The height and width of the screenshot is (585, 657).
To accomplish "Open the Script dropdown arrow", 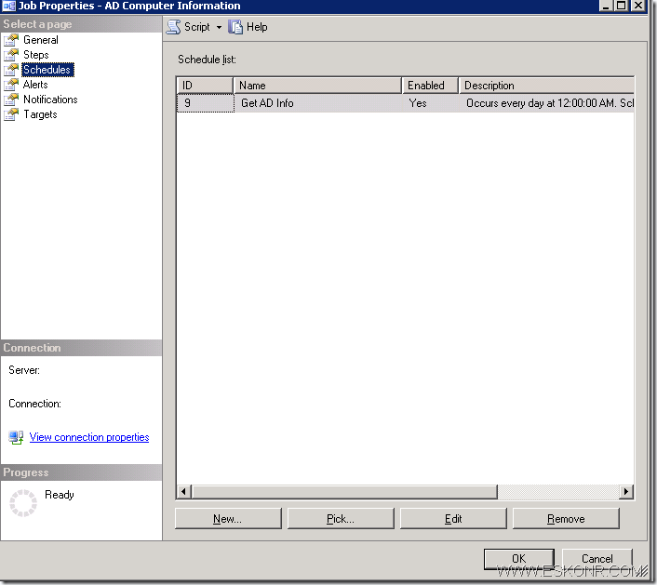I will pos(219,28).
